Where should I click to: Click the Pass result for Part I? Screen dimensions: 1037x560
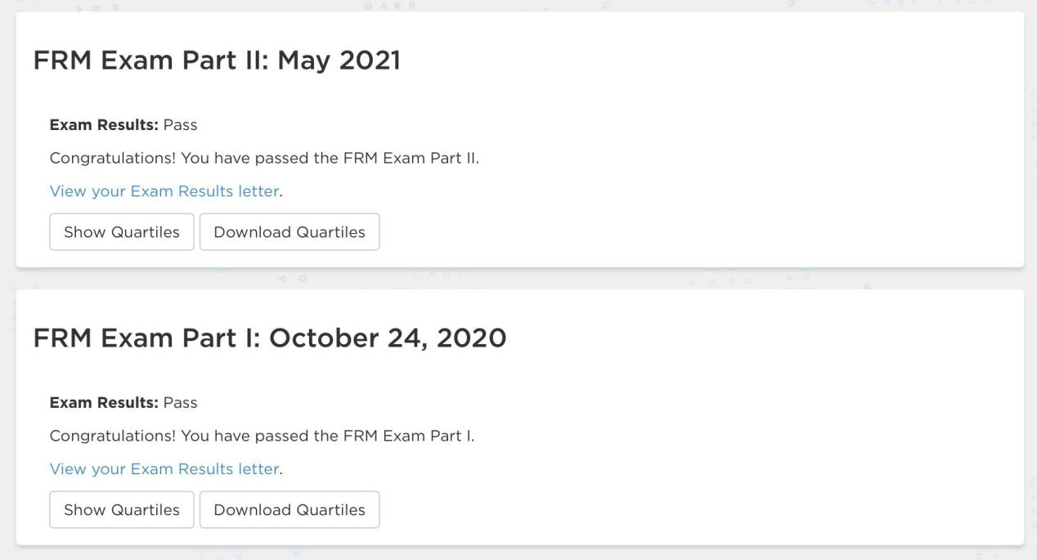click(x=181, y=402)
